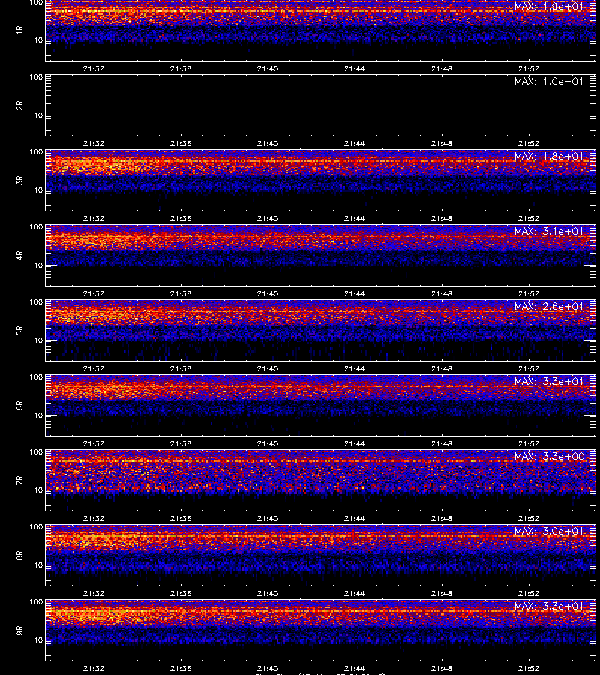Click the 21:40 time label under the 3R panel
This screenshot has width=600, height=675.
coord(267,219)
